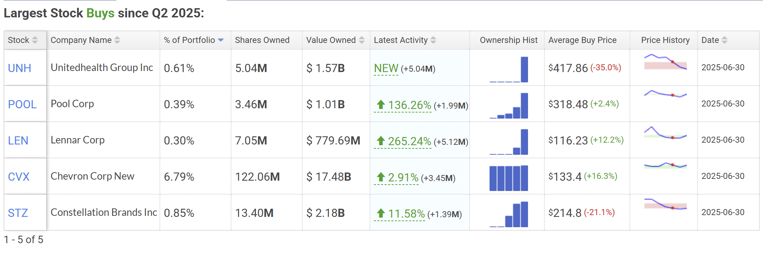Sort using the Date column sort arrows
763x257 pixels.
(725, 40)
